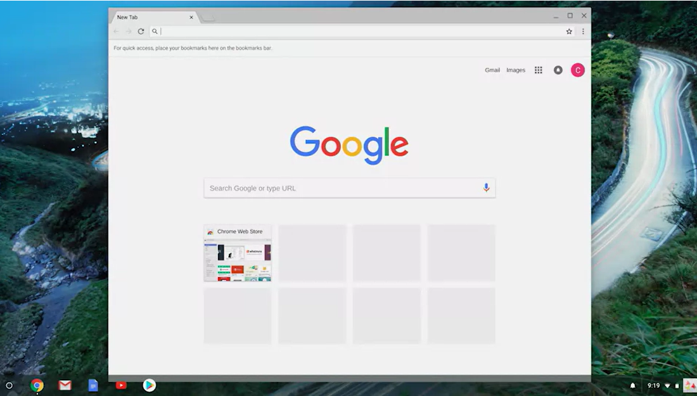Open Google notifications bell
This screenshot has height=396, width=697.
(x=558, y=70)
